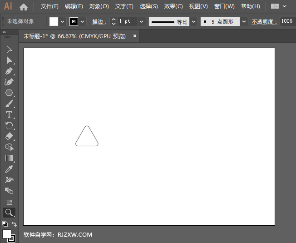This screenshot has width=296, height=243.
Task: Select the Curvature tool
Action: click(x=9, y=82)
